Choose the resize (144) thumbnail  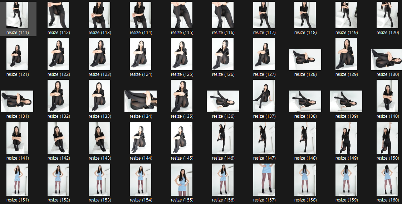[x=141, y=138]
